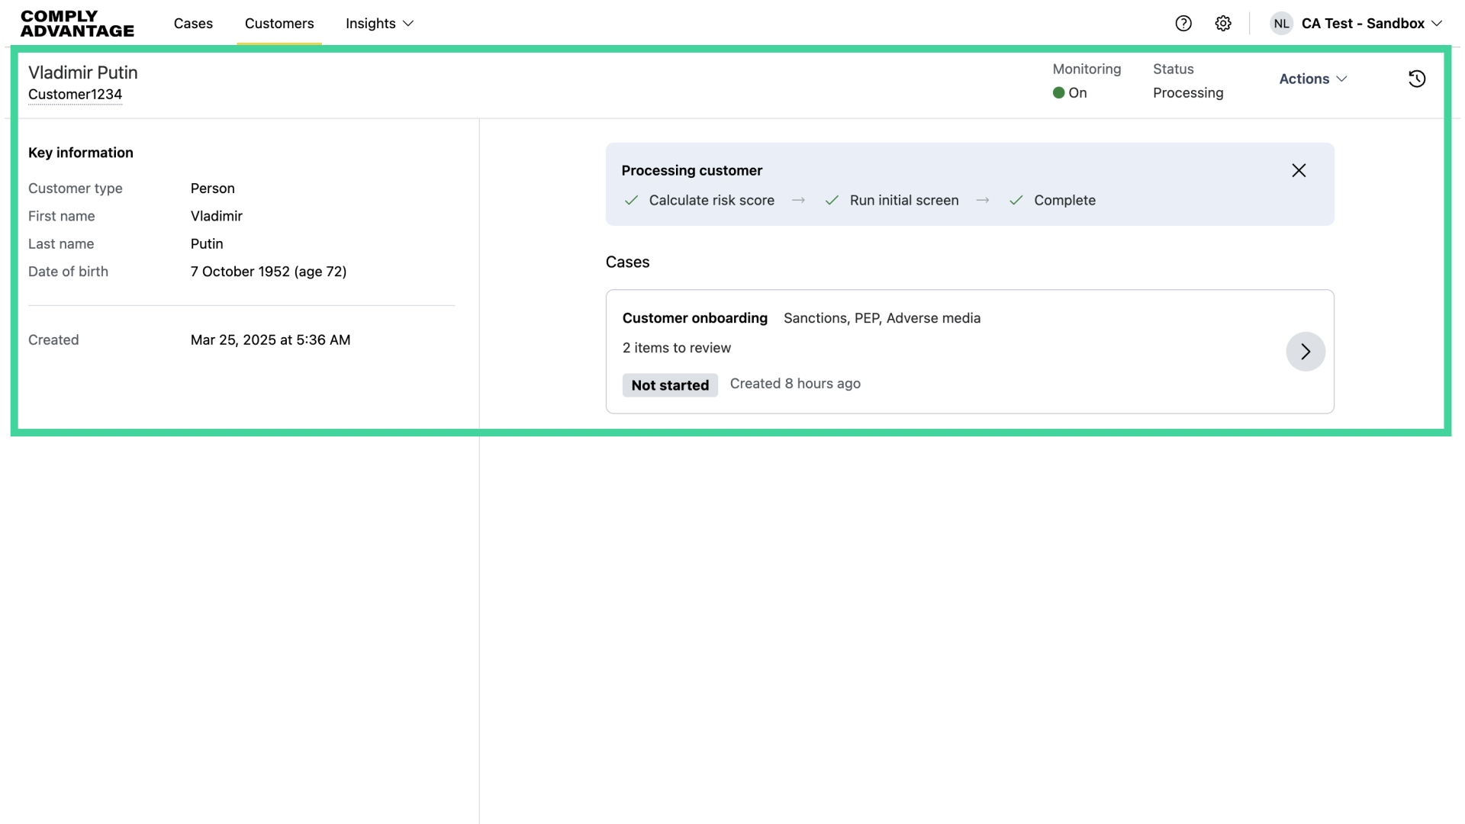Screen dimensions: 1465x824
Task: Open the settings gear icon
Action: (x=1223, y=24)
